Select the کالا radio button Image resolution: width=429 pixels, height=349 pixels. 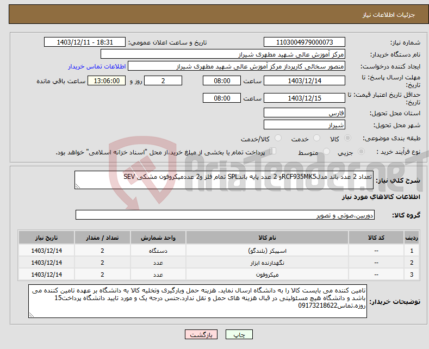tap(347, 138)
